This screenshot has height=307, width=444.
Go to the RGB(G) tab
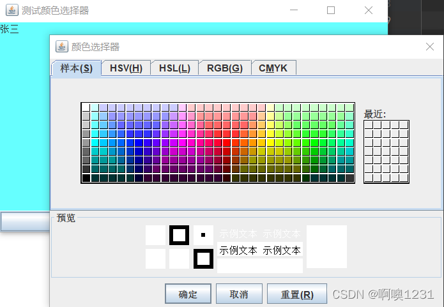pos(225,68)
